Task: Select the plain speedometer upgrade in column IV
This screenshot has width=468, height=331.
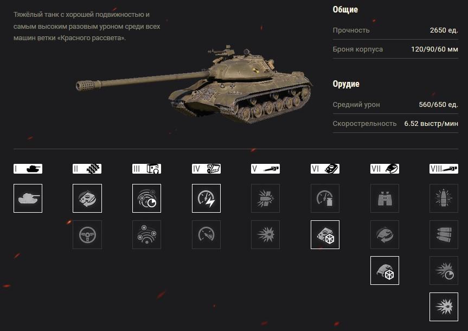Action: pyautogui.click(x=206, y=235)
